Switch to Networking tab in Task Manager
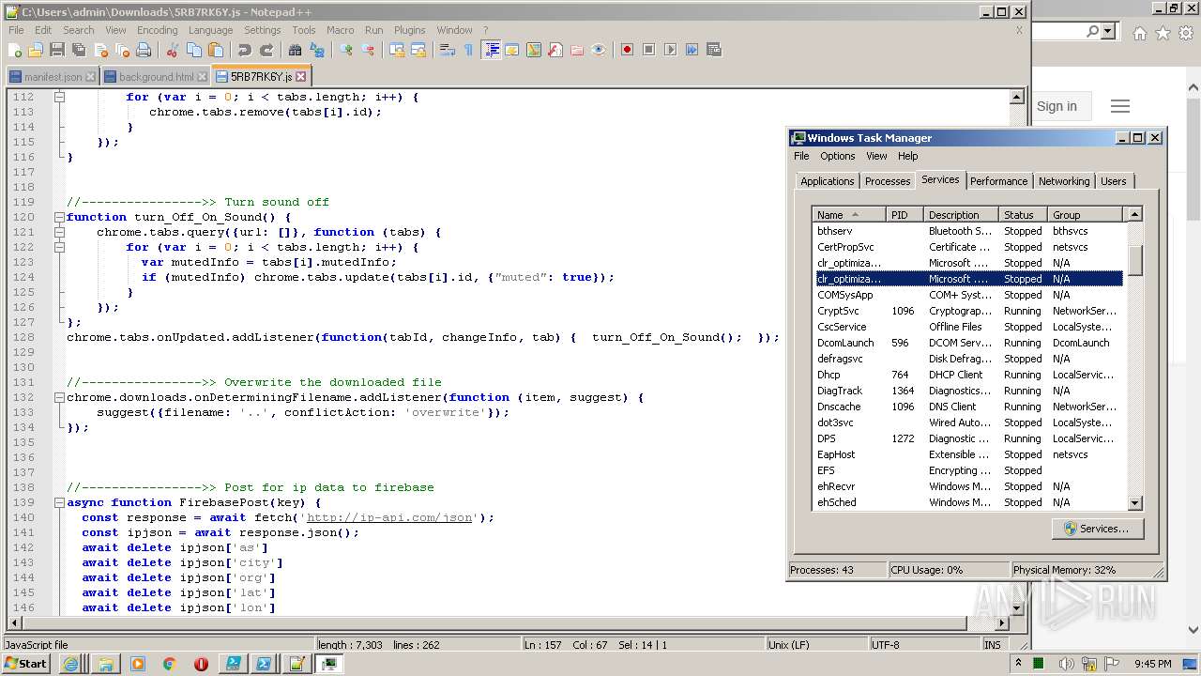The image size is (1201, 676). point(1064,181)
